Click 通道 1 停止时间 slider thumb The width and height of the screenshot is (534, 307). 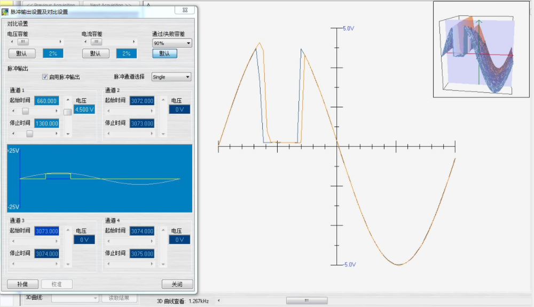29,134
